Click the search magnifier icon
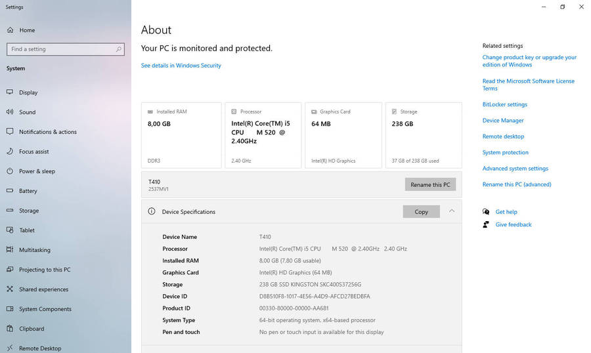Screen dimensions: 591x353 click(119, 49)
